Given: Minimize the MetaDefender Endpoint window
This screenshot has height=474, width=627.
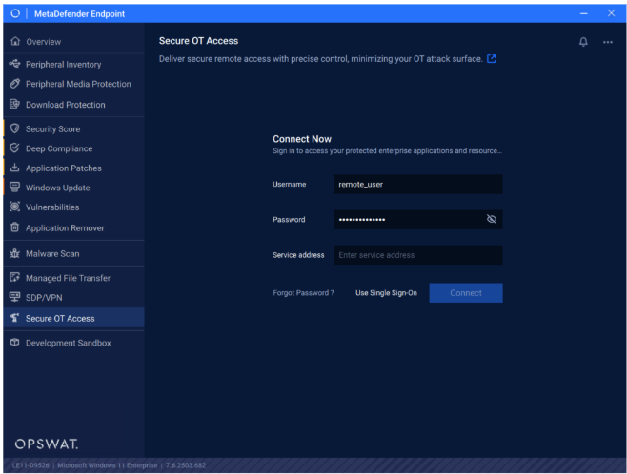Looking at the screenshot, I should pyautogui.click(x=584, y=13).
